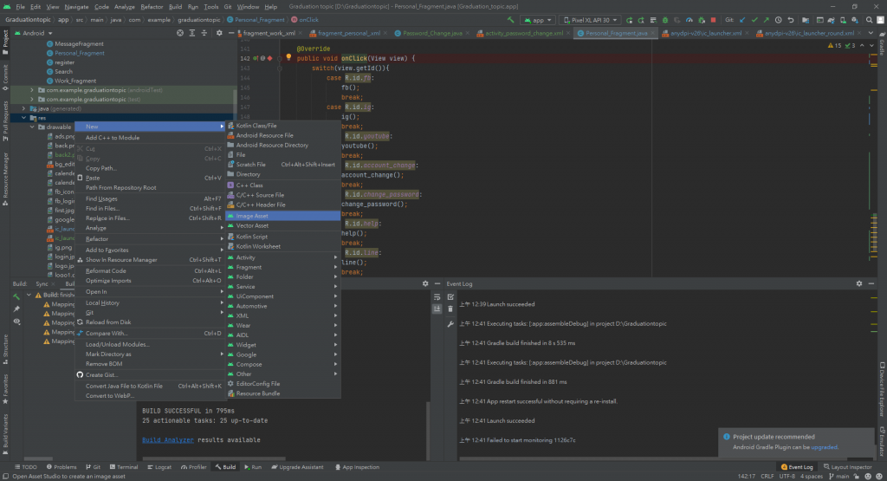The height and width of the screenshot is (481, 887).
Task: Click the Git update project arrow
Action: (741, 19)
